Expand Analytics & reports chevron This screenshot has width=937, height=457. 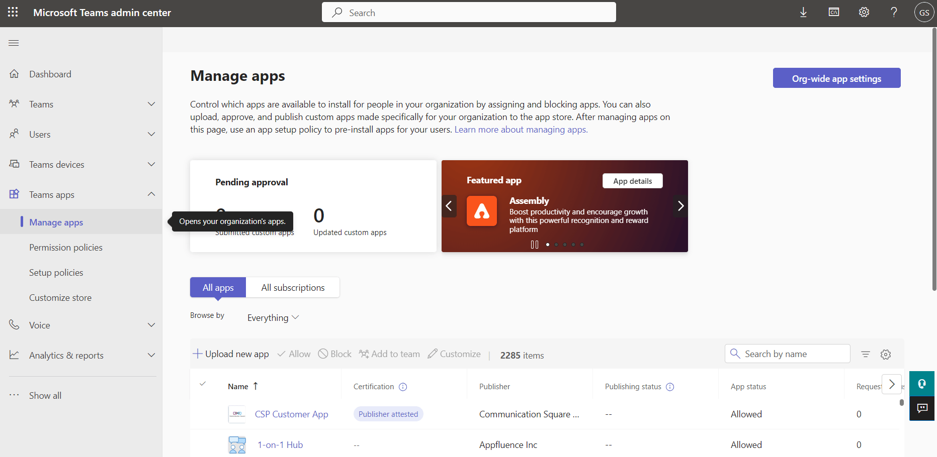coord(151,355)
